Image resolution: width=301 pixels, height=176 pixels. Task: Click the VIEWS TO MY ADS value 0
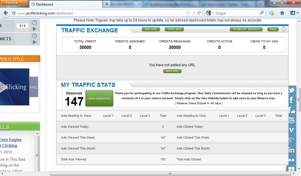click(264, 47)
